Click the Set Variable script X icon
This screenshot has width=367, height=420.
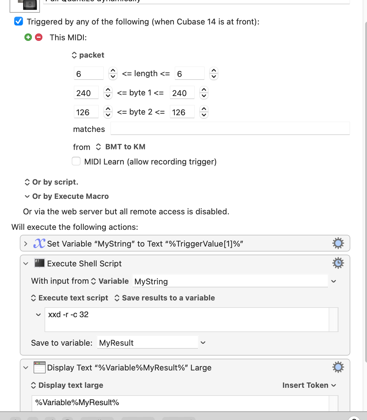[x=39, y=243]
